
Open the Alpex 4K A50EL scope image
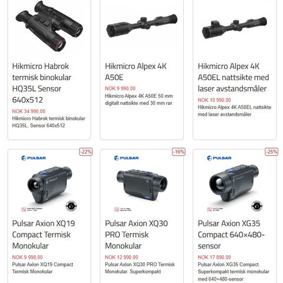[x=235, y=28]
